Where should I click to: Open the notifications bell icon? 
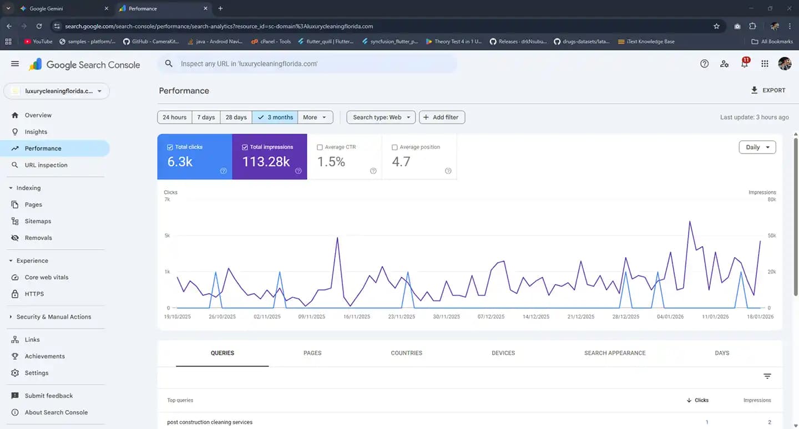pos(744,64)
